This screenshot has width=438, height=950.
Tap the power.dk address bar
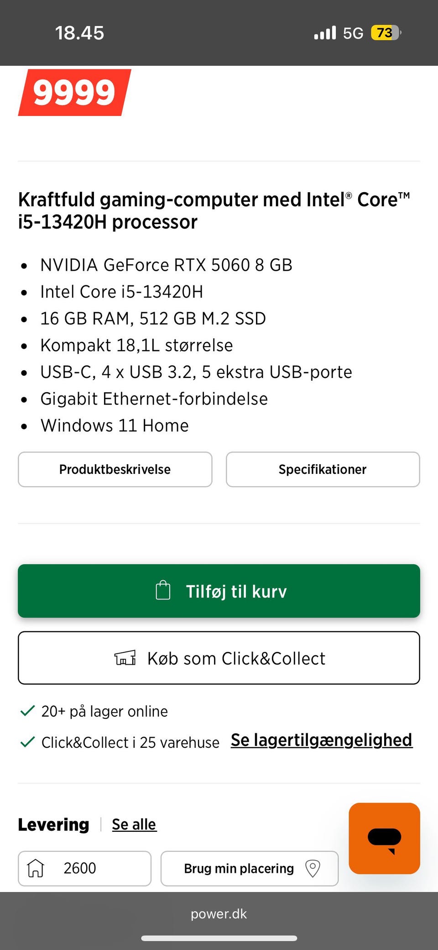coord(219,914)
